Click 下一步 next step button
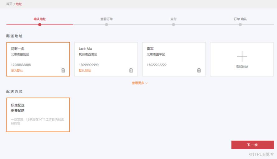Screen dimensions: 277x159 point(252,145)
